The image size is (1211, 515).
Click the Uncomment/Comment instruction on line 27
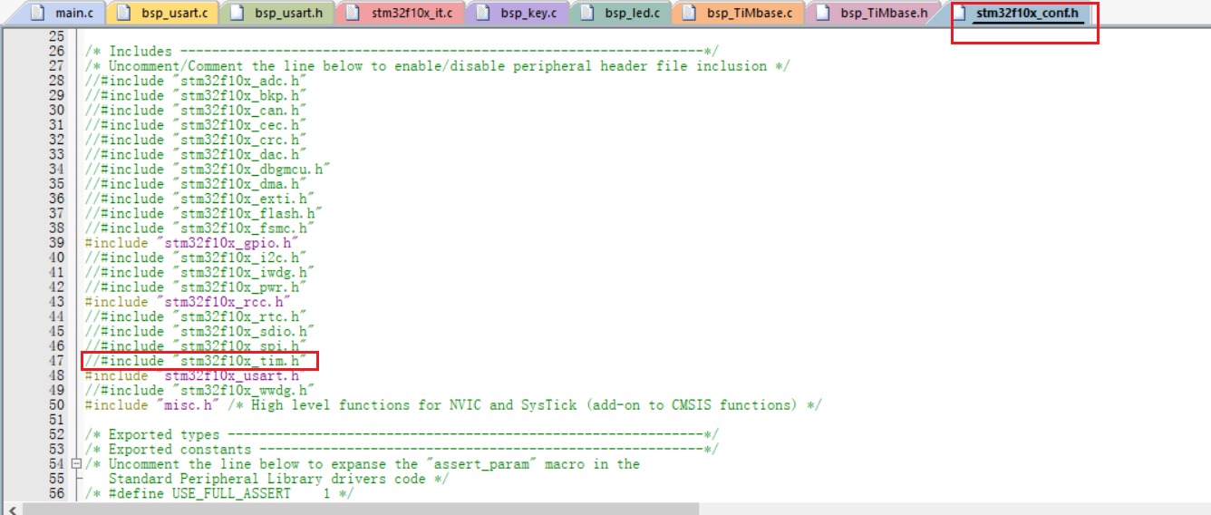pos(438,65)
